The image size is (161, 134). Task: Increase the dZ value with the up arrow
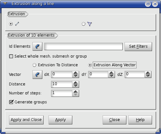(148, 73)
